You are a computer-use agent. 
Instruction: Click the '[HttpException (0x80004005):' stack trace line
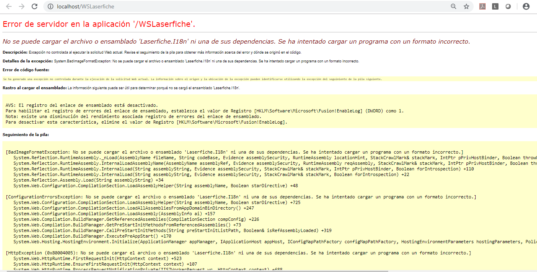click(x=239, y=253)
